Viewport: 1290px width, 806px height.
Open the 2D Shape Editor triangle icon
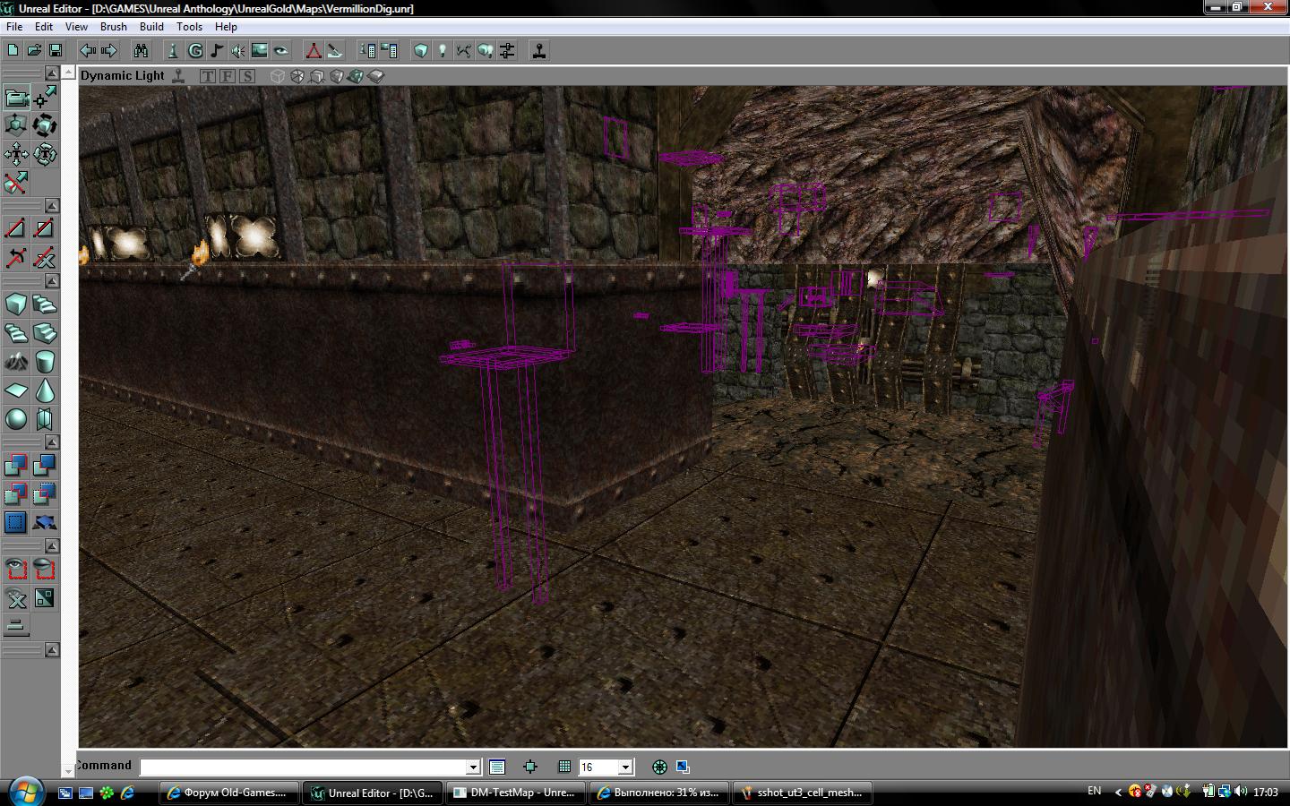[x=314, y=51]
